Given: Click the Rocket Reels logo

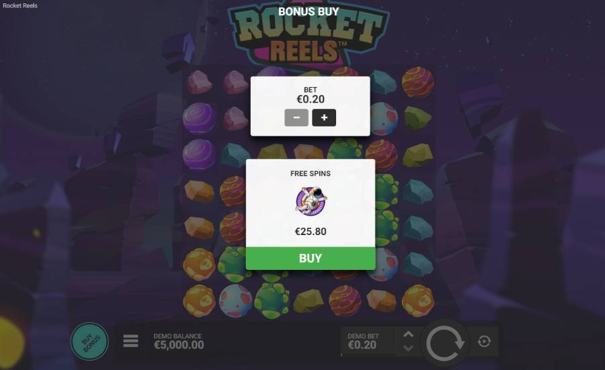Looking at the screenshot, I should click(x=309, y=38).
